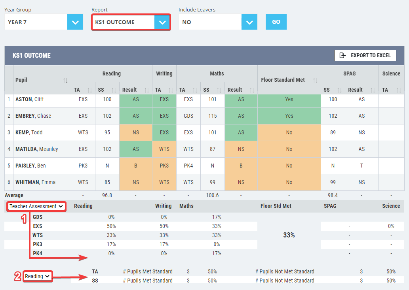Sort the SPAG SS column
Viewport: 409px width, 290px height.
click(x=340, y=89)
